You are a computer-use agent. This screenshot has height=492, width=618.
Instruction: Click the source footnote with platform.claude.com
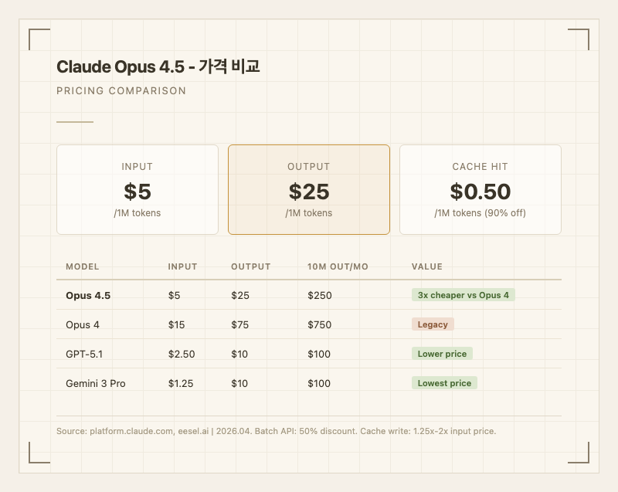tap(276, 431)
